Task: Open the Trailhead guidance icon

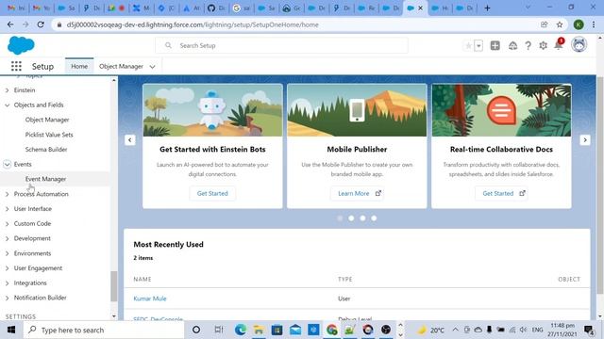Action: click(x=512, y=46)
